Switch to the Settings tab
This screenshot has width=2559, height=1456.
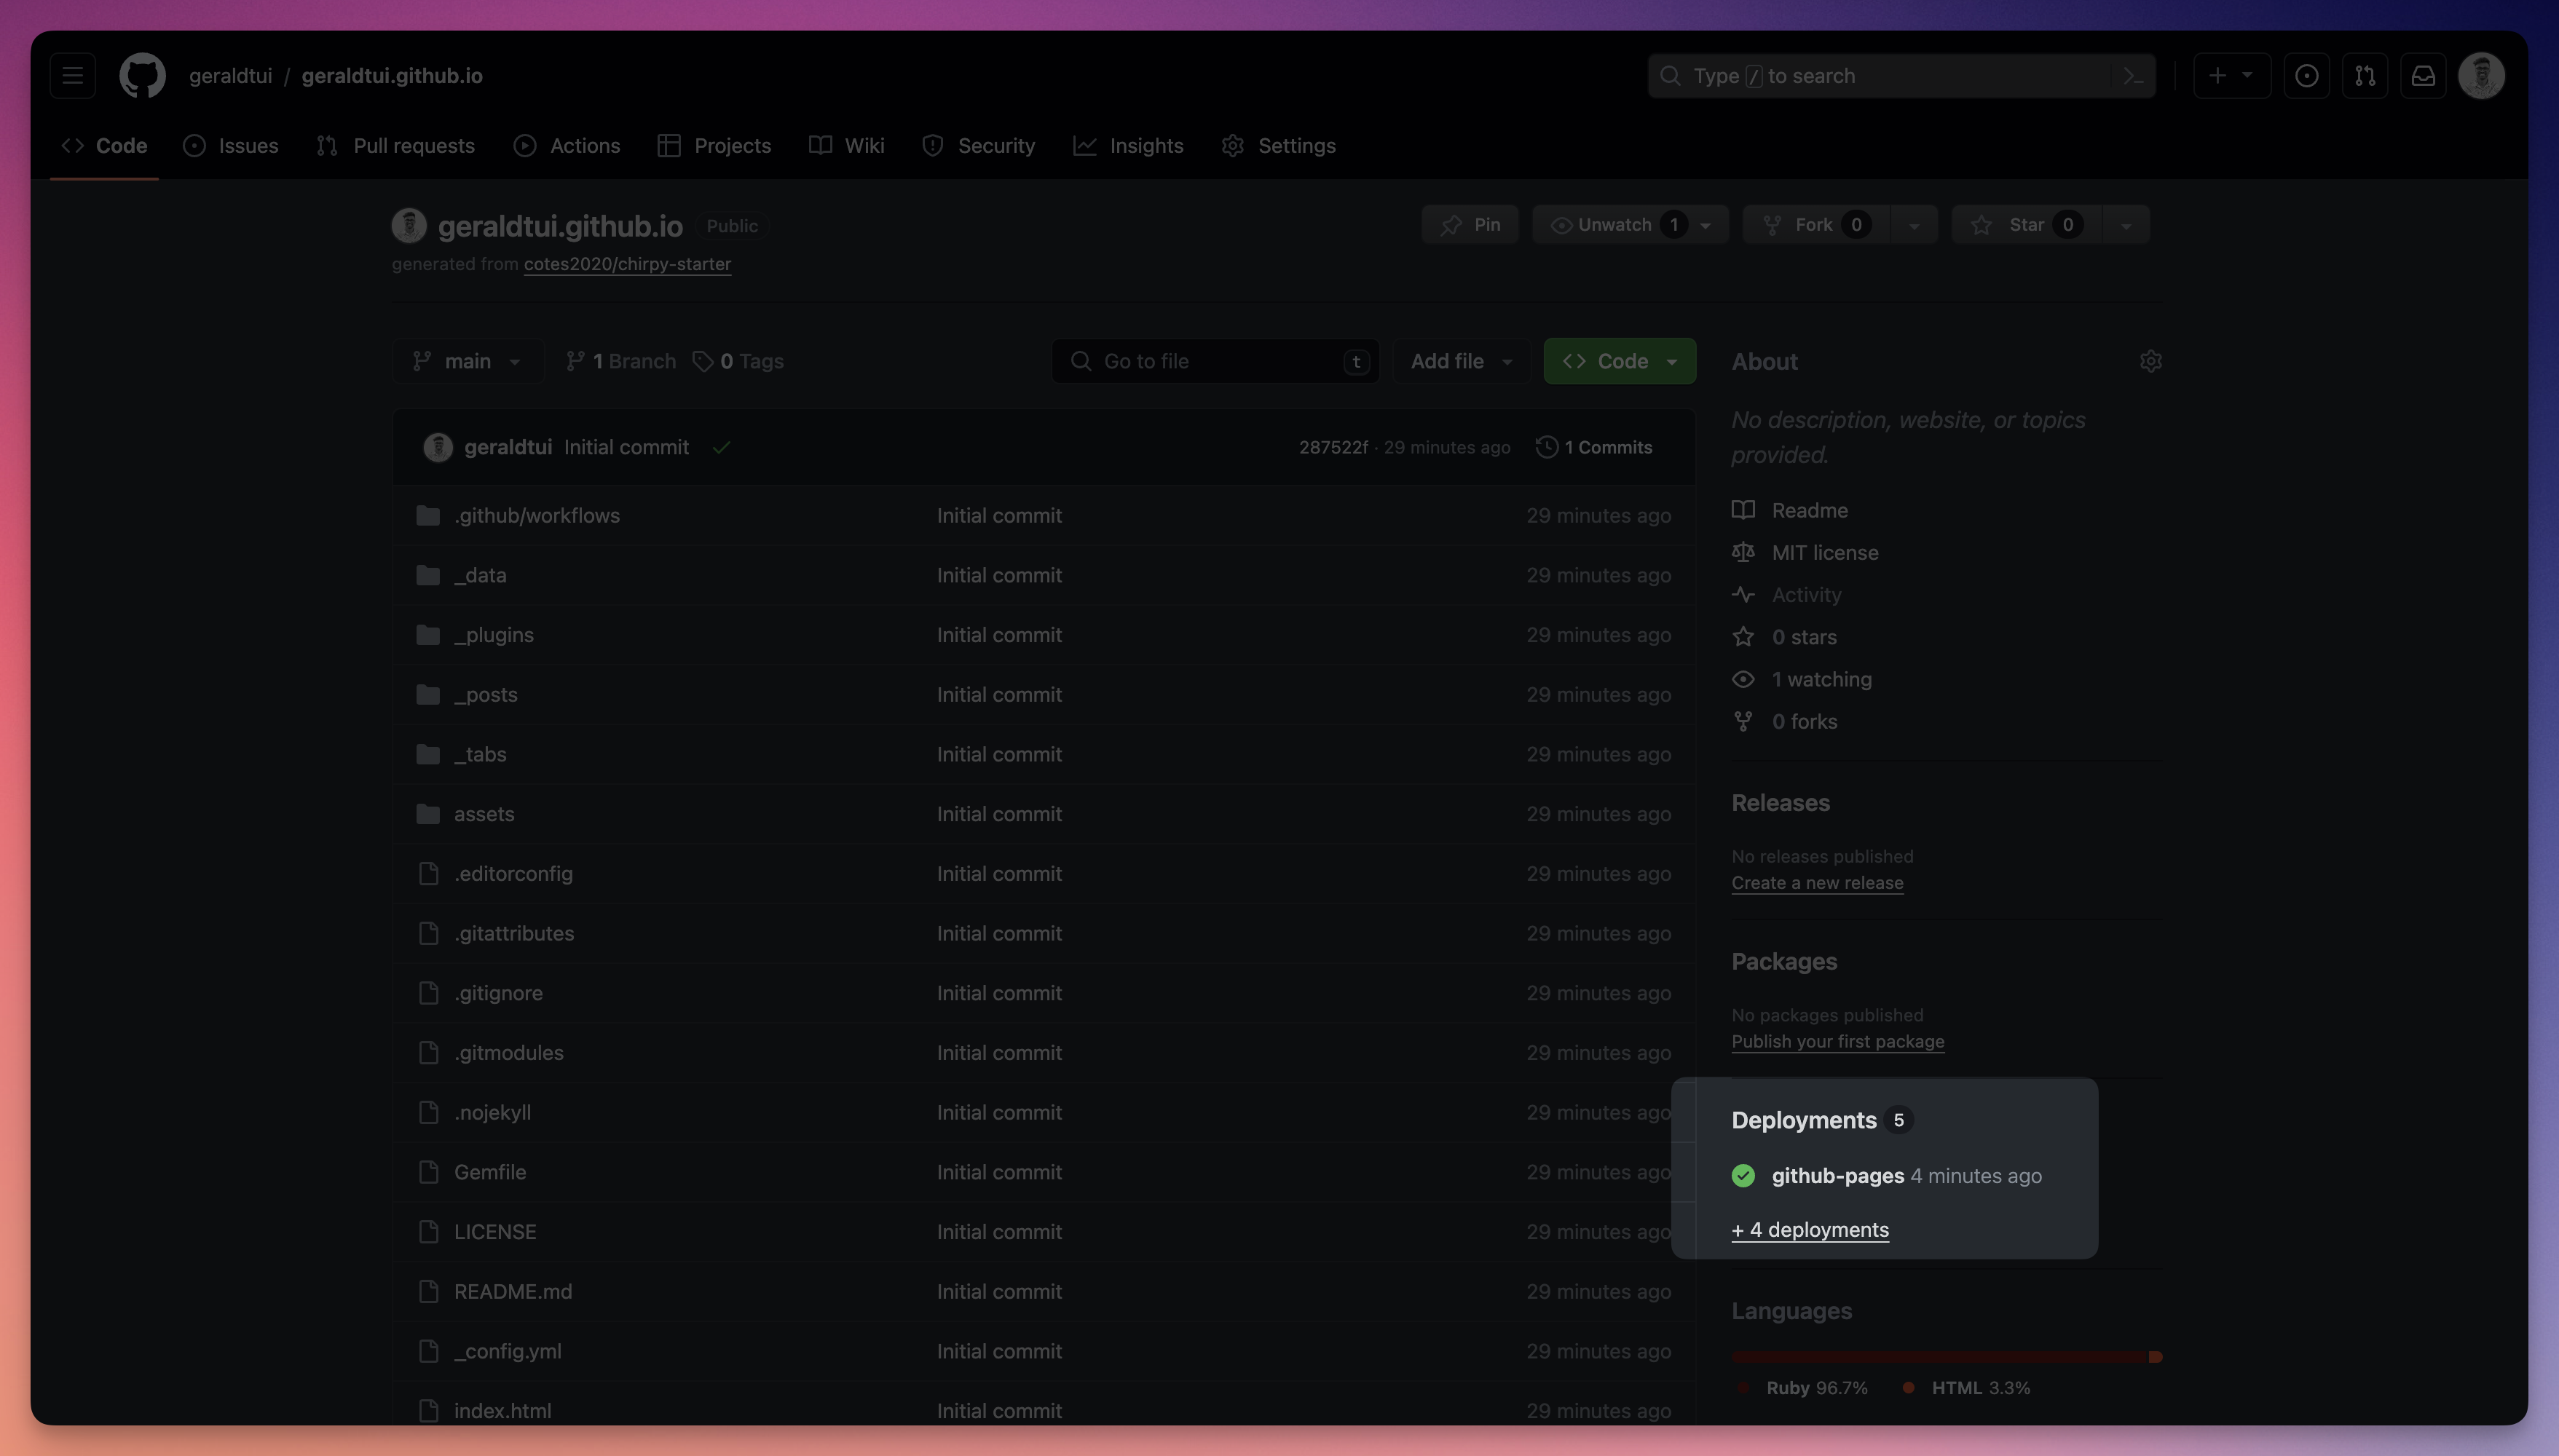click(x=1278, y=146)
